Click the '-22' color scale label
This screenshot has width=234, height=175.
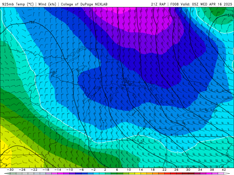[34, 170]
